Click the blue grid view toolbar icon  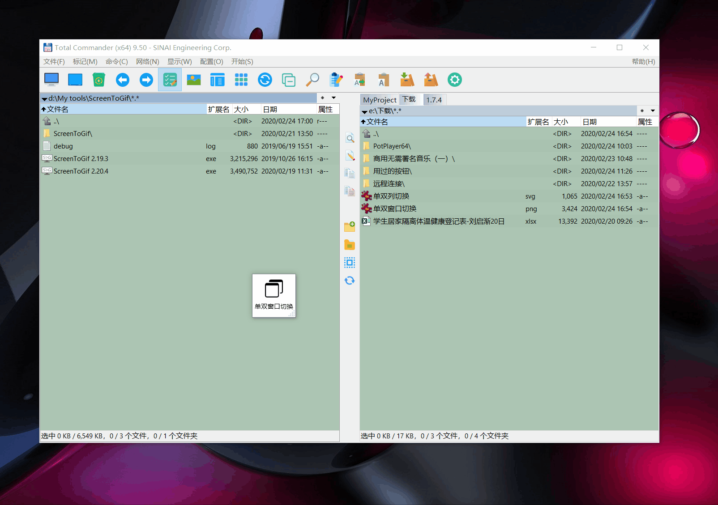(241, 80)
